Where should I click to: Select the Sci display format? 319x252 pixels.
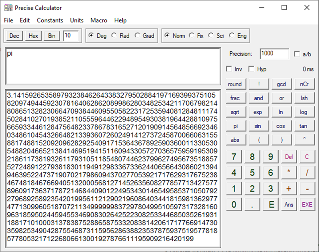[x=211, y=36]
